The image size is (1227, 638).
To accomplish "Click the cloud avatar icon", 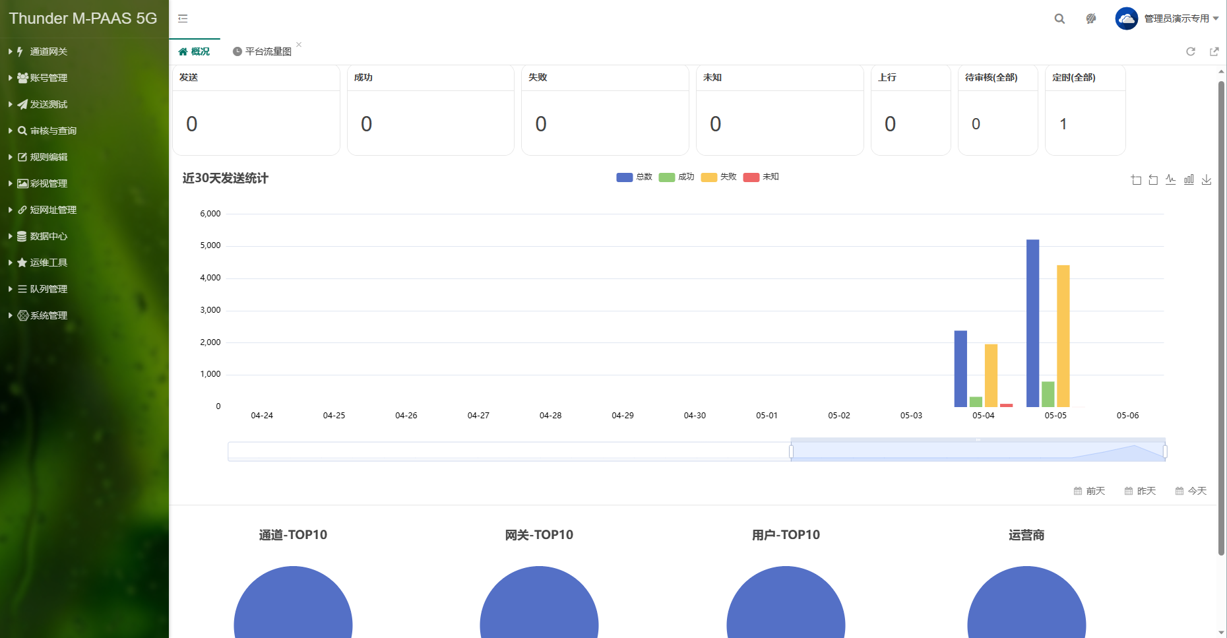I will 1127,18.
